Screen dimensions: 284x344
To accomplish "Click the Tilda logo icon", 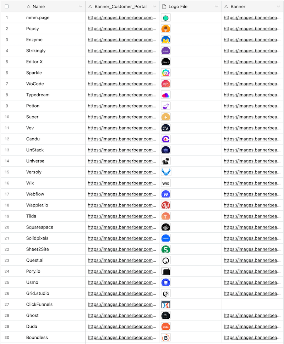I will coord(166,216).
